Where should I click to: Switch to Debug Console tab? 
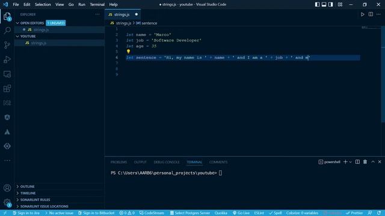[167, 162]
